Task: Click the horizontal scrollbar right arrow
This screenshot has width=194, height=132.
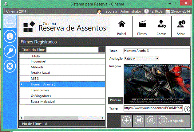Action: click(103, 118)
